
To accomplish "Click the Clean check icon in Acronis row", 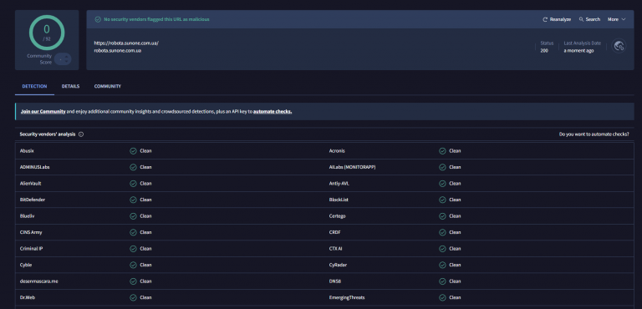I will (442, 150).
